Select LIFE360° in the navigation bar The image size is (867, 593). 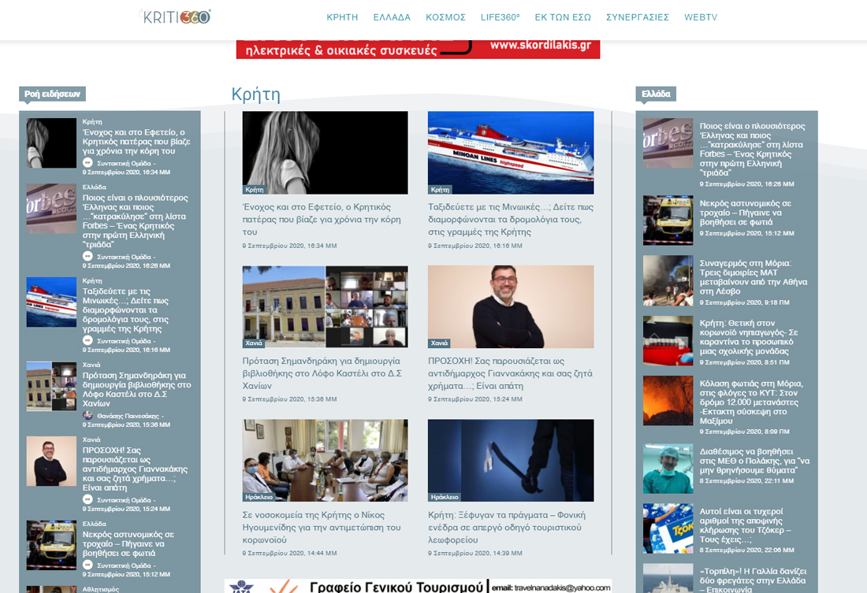click(500, 17)
